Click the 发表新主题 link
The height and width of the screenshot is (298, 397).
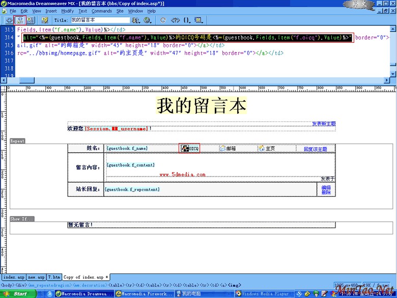(x=324, y=124)
